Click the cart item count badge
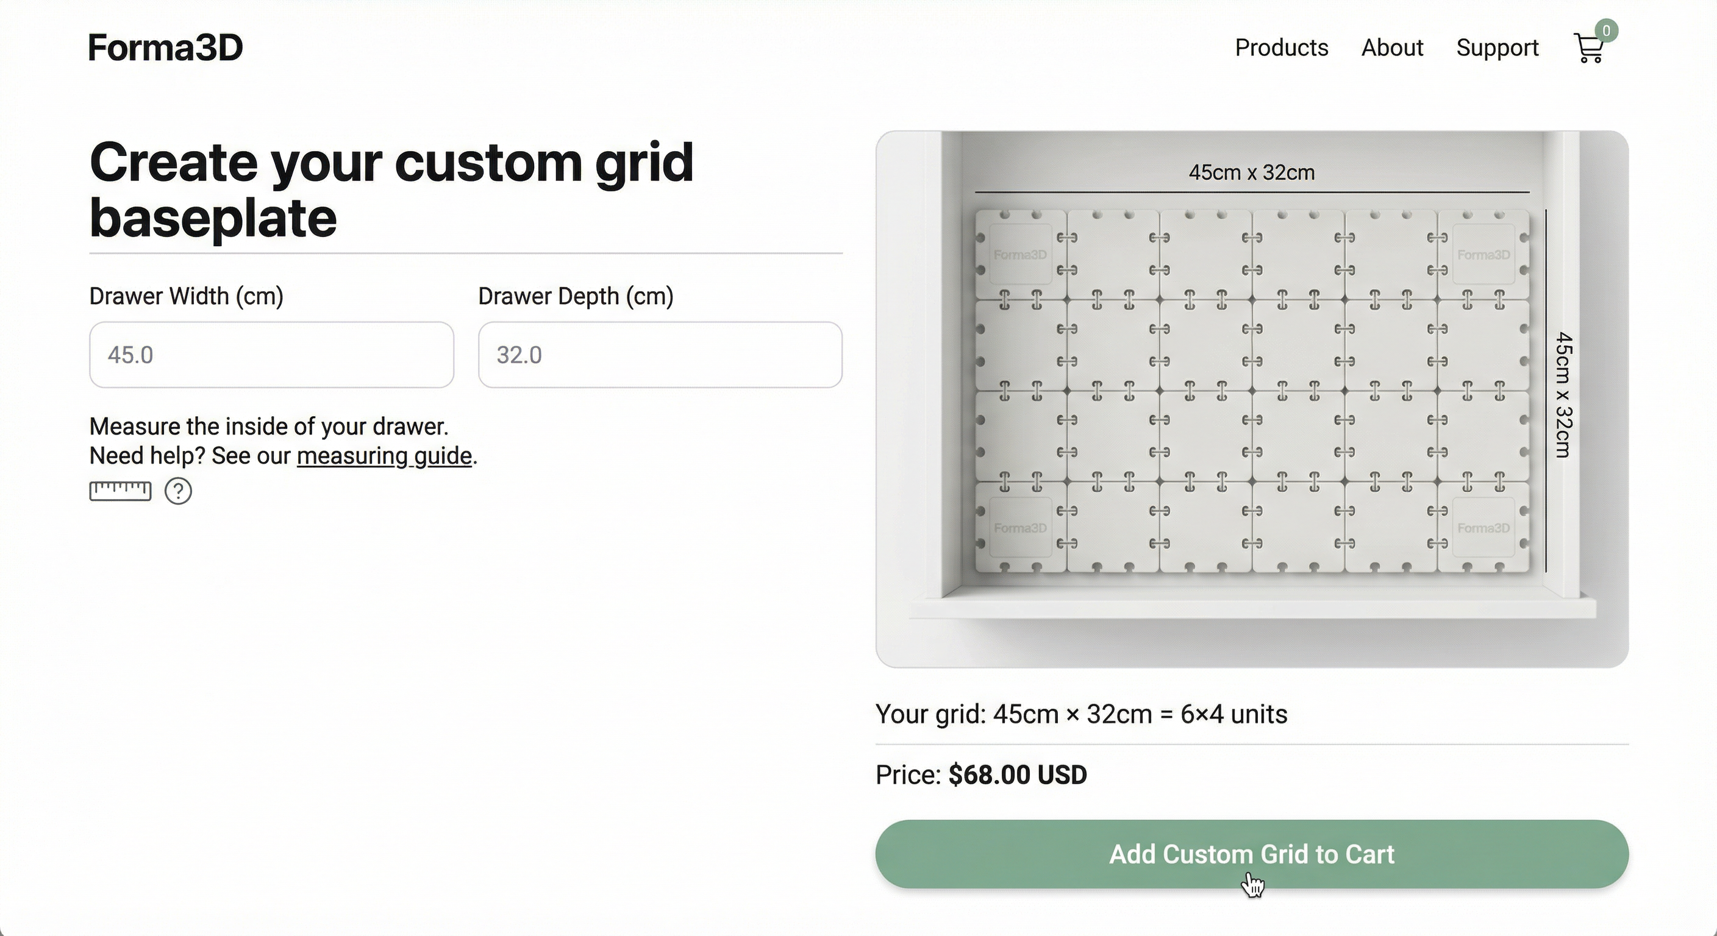 1608,30
